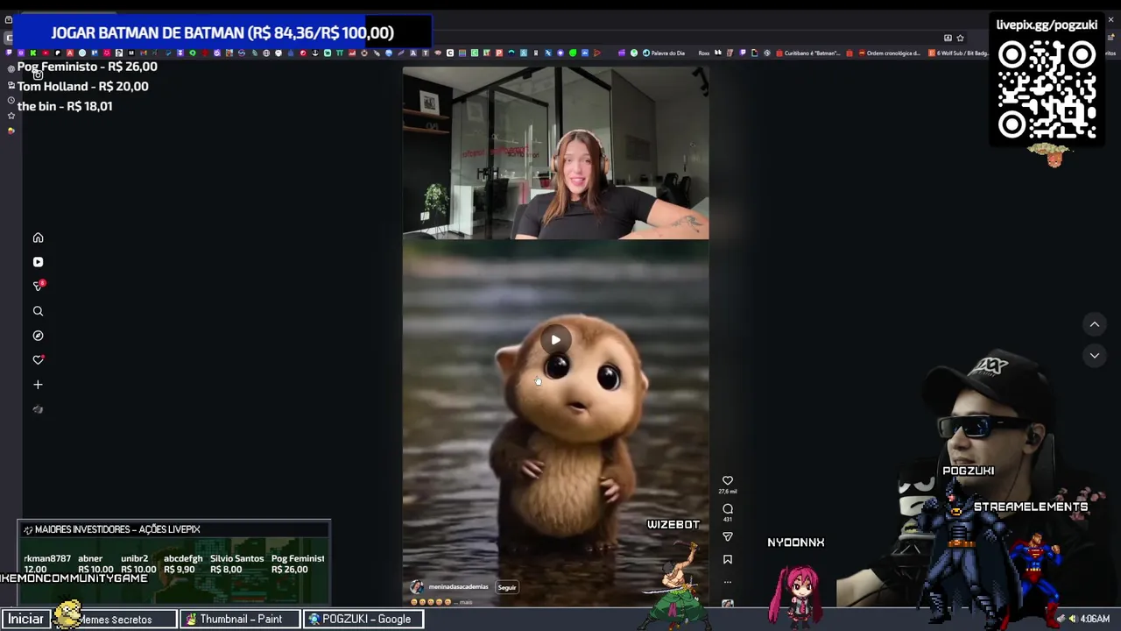Share the reel via paper-plane icon
Viewport: 1121px width, 631px height.
click(728, 536)
